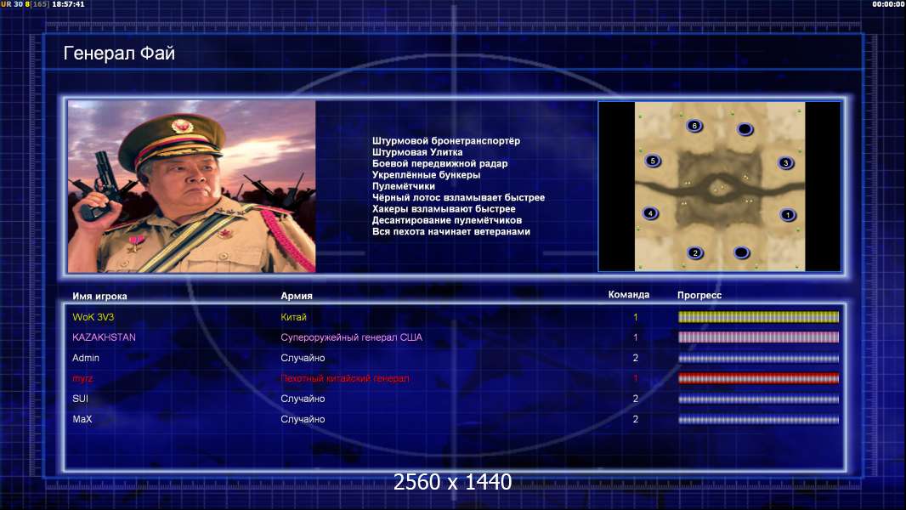906x510 pixels.
Task: Click the Admin progress bar
Action: pyautogui.click(x=758, y=358)
